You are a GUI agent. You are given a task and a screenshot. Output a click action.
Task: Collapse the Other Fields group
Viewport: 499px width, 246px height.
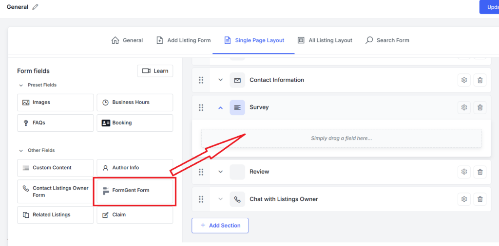pyautogui.click(x=21, y=151)
